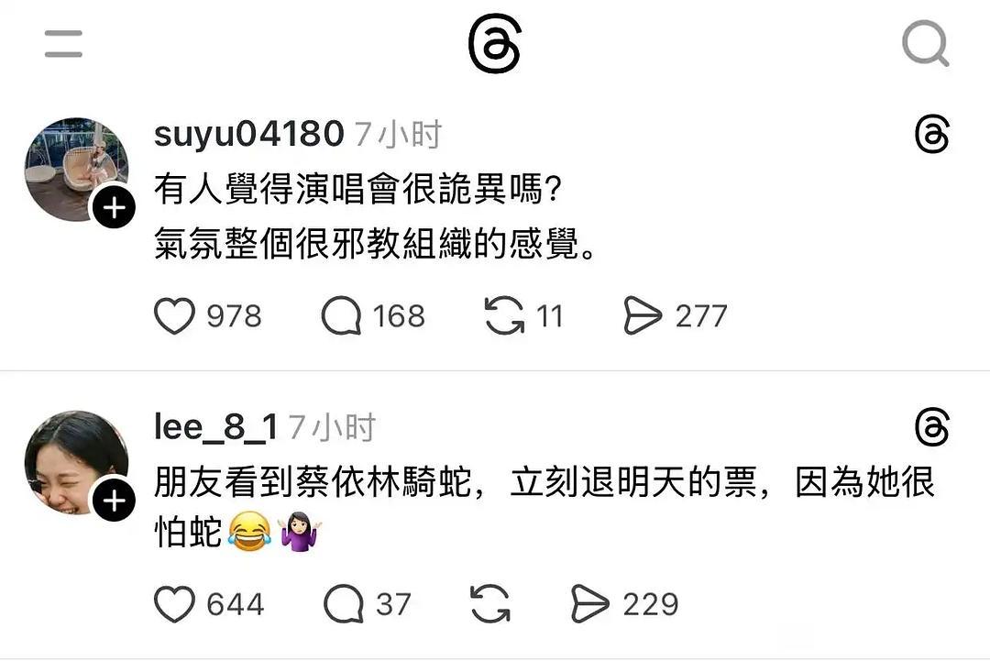Share suyu04180's post via the send icon
This screenshot has width=990, height=661.
(x=642, y=315)
